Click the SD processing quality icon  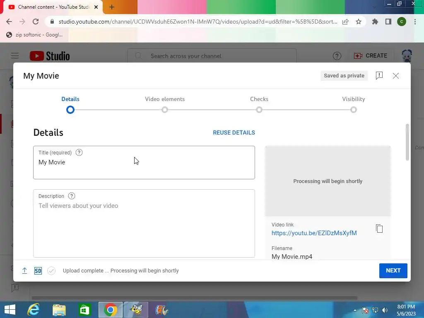tap(38, 271)
